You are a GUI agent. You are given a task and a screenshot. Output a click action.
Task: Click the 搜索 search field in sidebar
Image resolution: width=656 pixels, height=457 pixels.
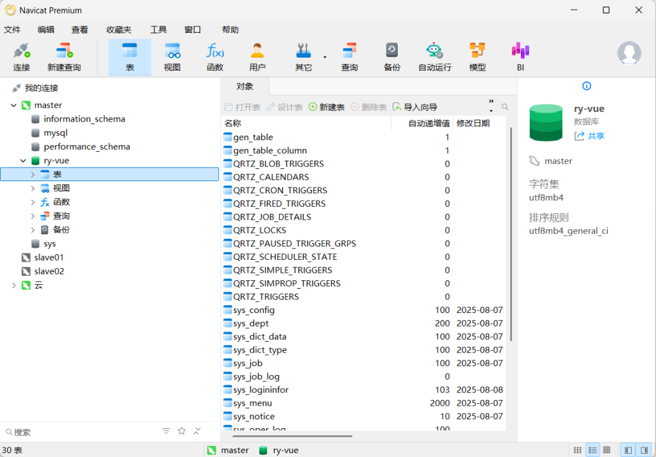(77, 432)
